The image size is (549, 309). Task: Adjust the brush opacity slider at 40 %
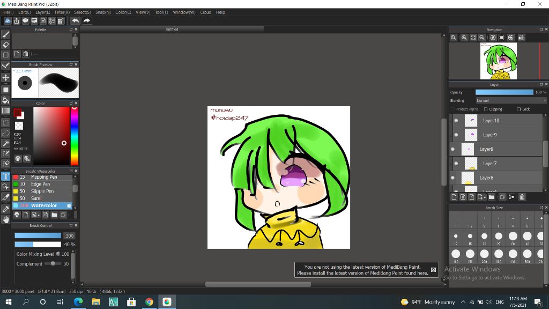[x=38, y=244]
